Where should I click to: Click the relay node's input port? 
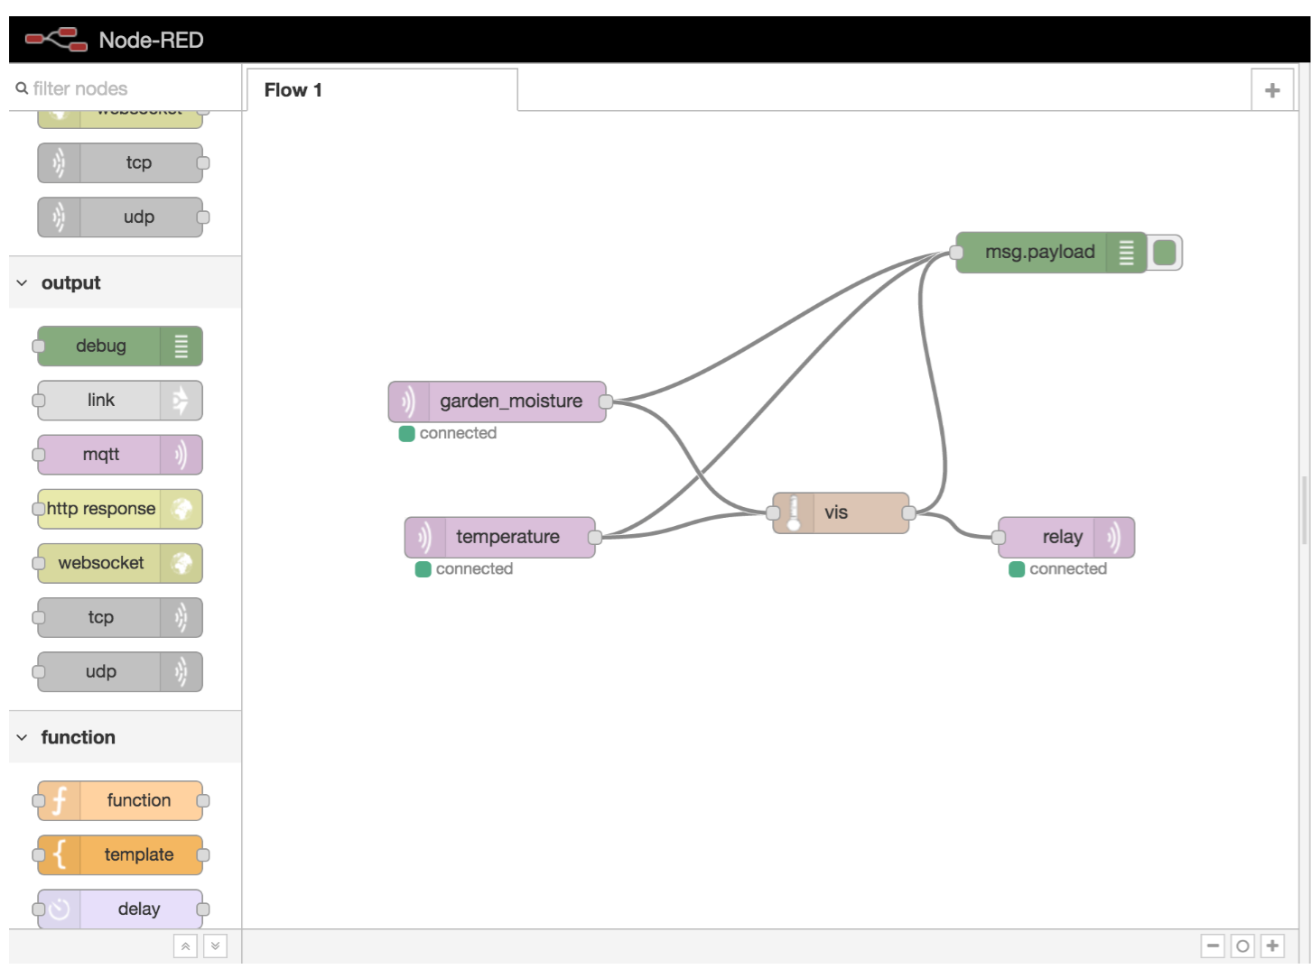[997, 537]
